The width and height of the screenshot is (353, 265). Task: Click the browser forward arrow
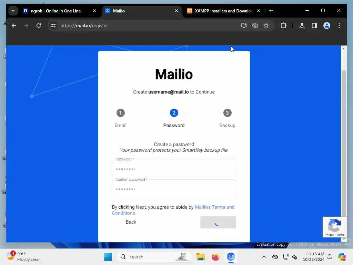point(26,26)
